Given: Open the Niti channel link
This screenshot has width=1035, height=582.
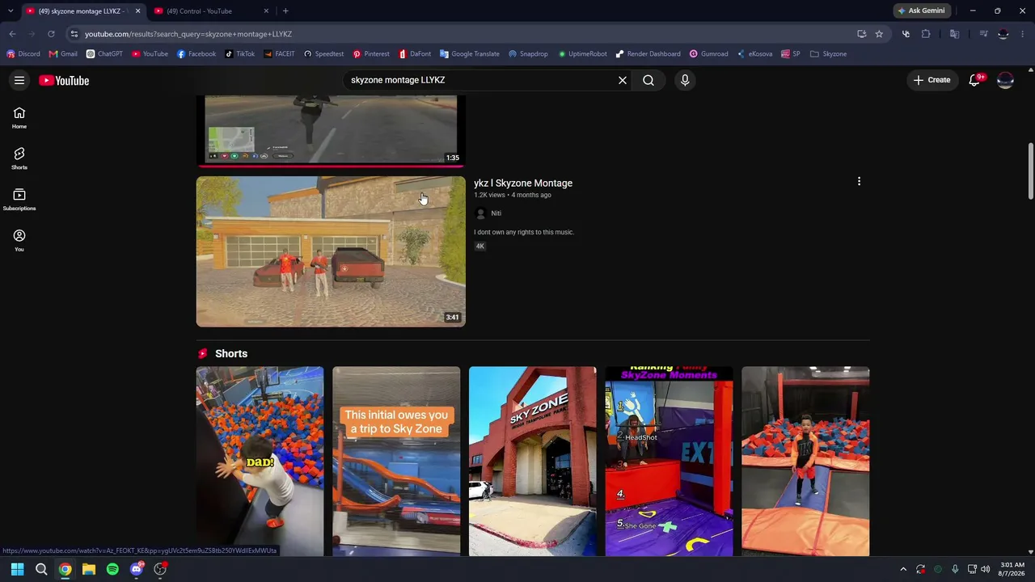Looking at the screenshot, I should (496, 213).
